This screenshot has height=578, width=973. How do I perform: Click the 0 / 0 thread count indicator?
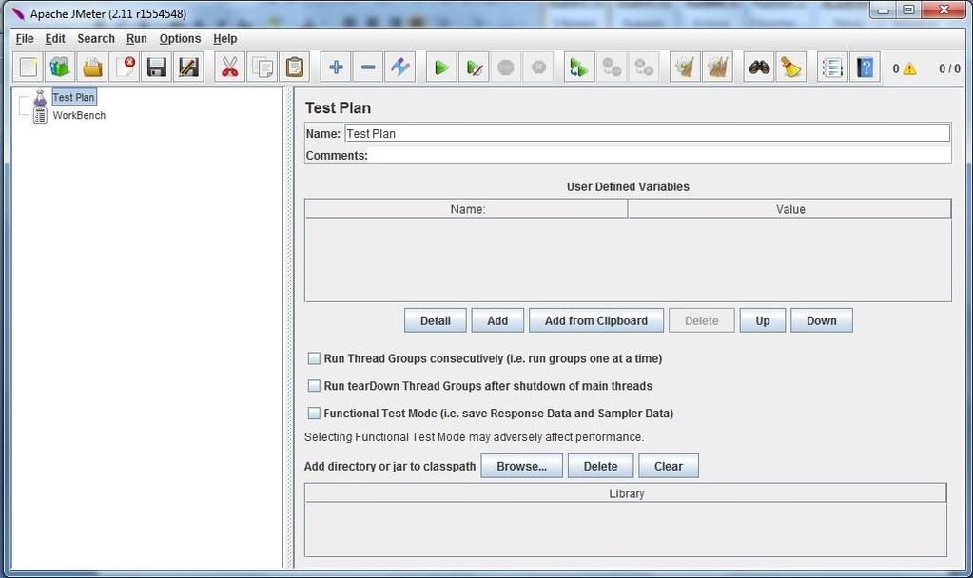[x=949, y=68]
